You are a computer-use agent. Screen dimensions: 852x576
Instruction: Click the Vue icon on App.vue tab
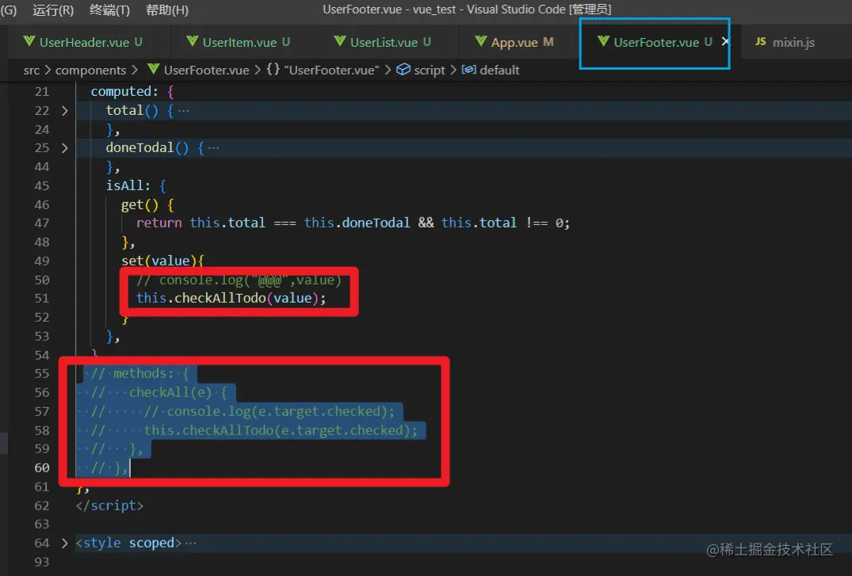(481, 41)
